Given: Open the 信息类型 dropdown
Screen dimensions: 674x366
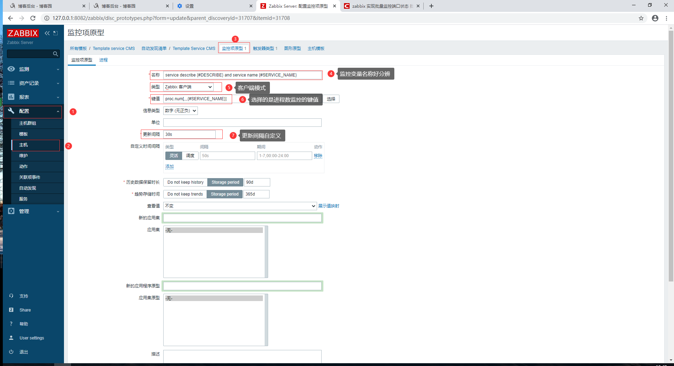Looking at the screenshot, I should [x=180, y=111].
